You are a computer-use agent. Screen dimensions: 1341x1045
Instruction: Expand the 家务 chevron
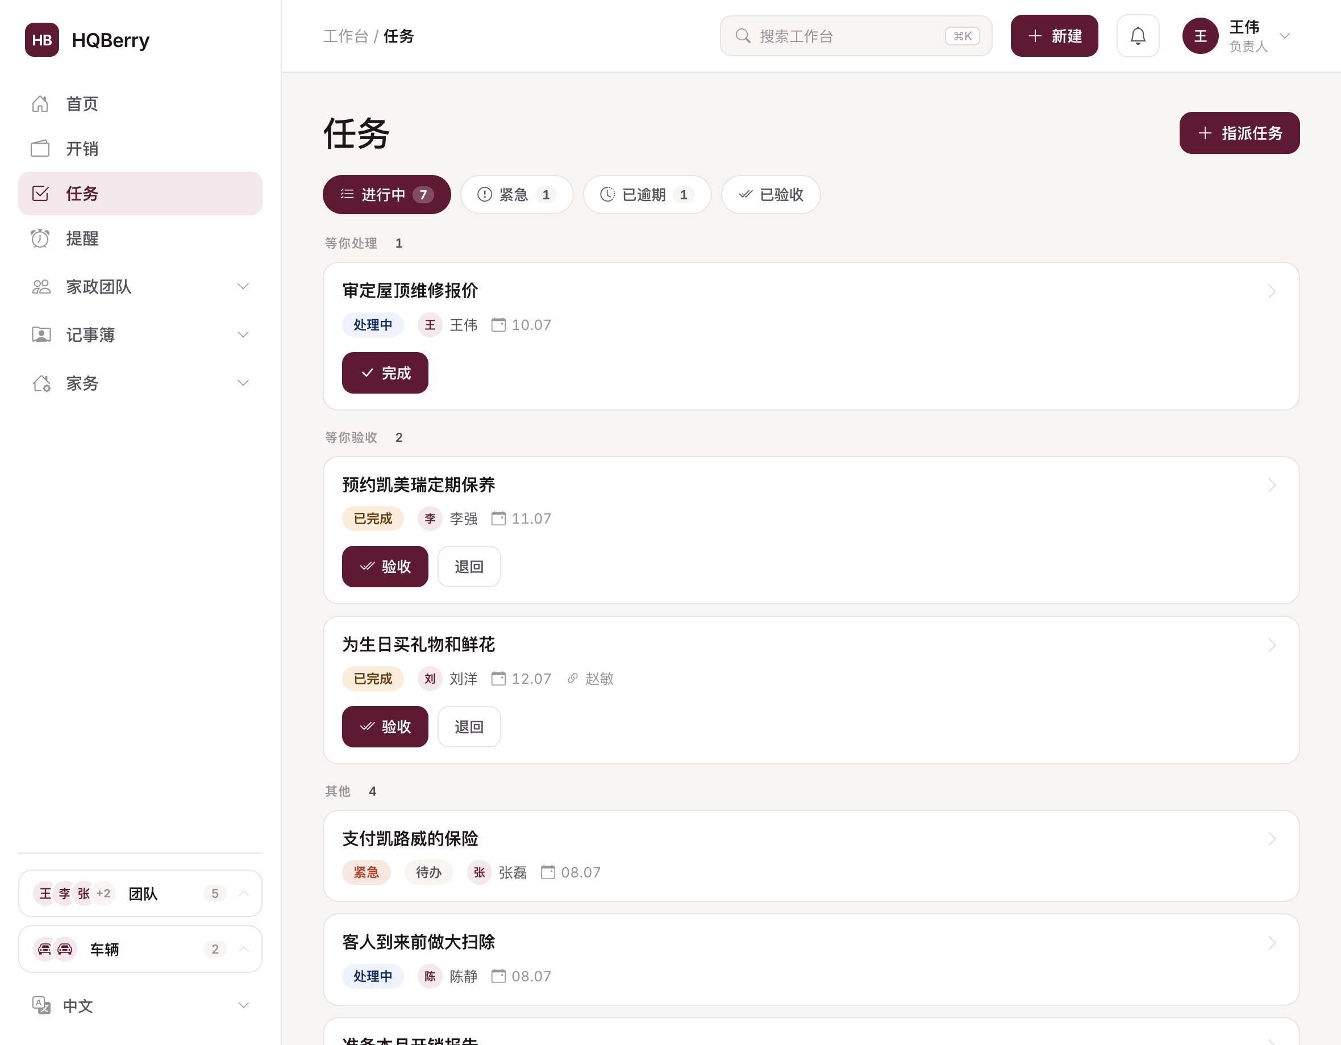[x=243, y=383]
